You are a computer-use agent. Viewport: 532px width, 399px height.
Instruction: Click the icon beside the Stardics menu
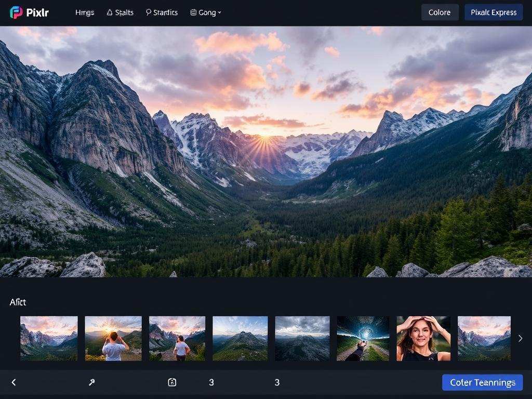(x=149, y=12)
